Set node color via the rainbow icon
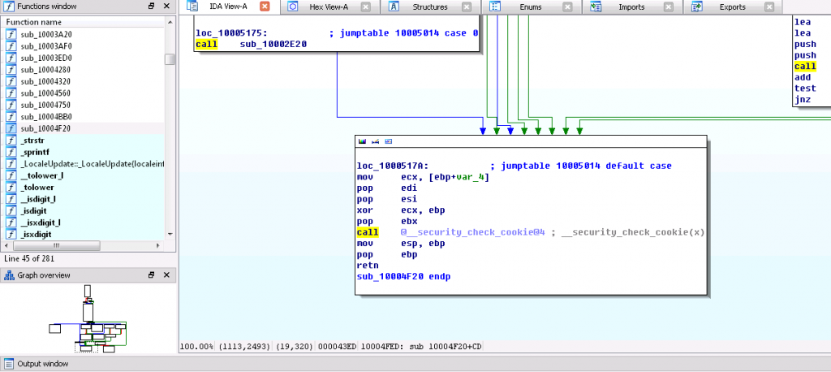 [363, 141]
